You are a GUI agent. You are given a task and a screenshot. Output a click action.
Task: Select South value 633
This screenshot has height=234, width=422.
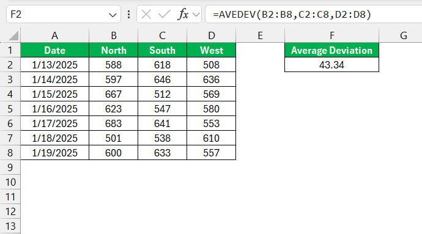162,153
